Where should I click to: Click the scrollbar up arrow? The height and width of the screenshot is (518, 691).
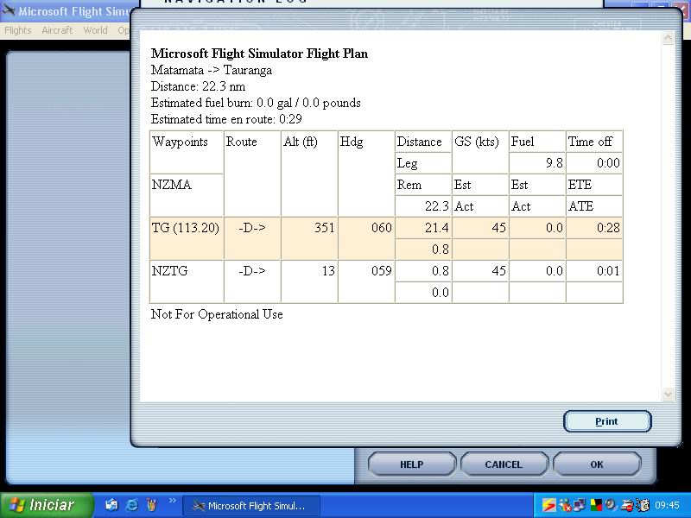(x=667, y=39)
